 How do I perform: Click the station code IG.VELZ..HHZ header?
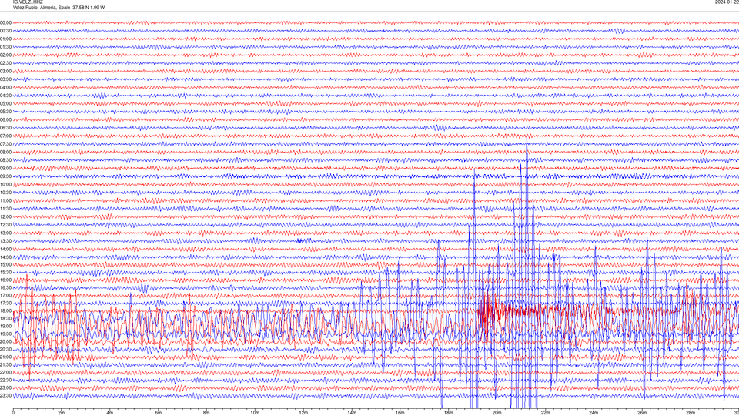pyautogui.click(x=28, y=2)
